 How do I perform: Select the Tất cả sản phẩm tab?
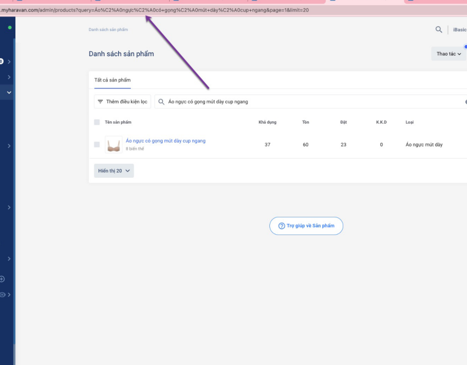point(112,80)
